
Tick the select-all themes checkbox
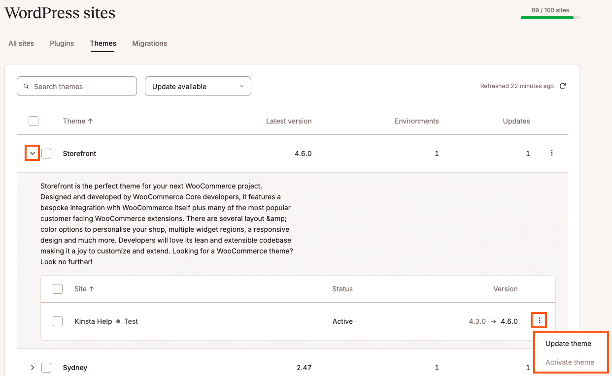pyautogui.click(x=34, y=121)
